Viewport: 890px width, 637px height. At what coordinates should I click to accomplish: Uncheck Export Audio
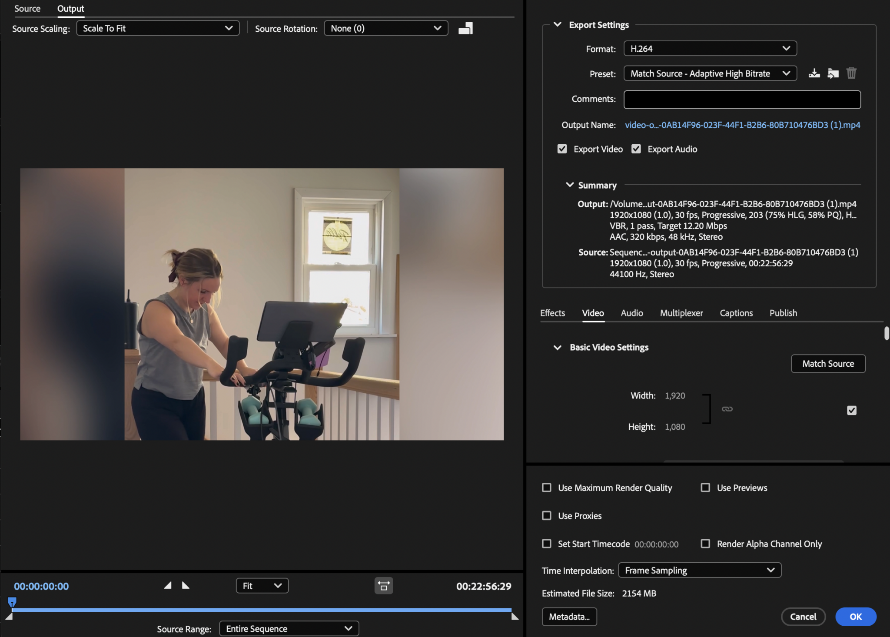[x=636, y=149]
